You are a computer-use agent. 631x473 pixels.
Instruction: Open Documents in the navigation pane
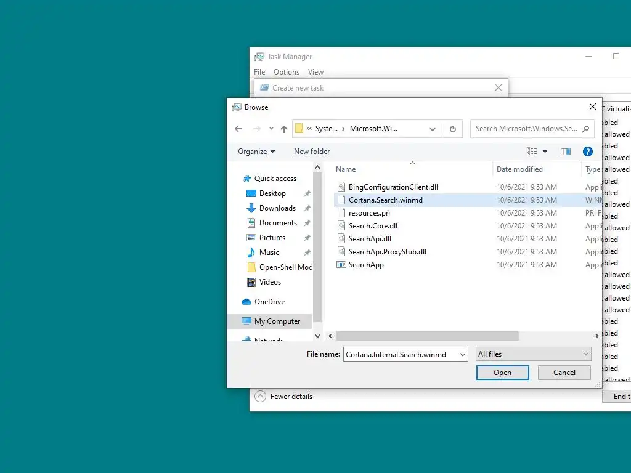[278, 223]
